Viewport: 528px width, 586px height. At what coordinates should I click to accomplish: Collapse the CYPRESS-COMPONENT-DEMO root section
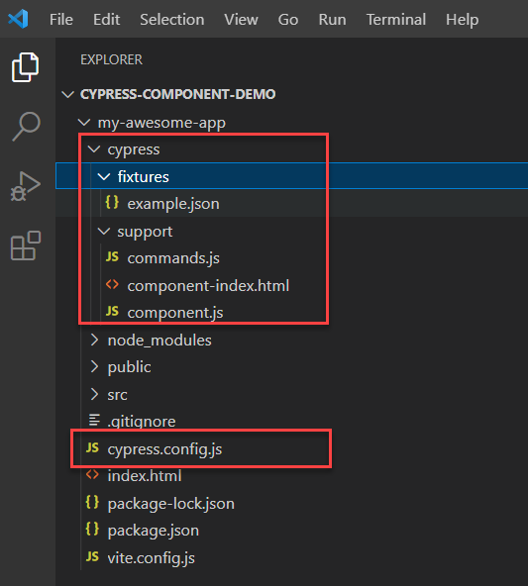pyautogui.click(x=67, y=94)
